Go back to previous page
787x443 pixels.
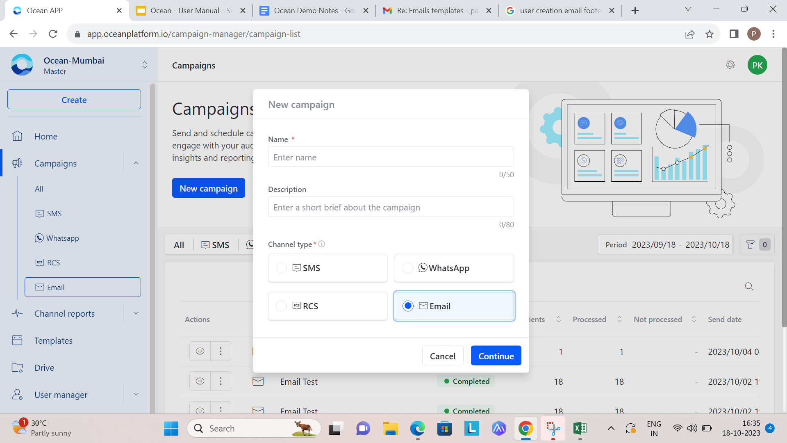14,34
